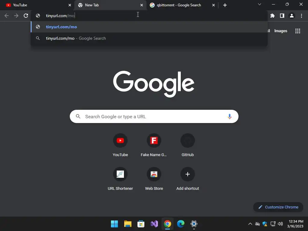
Task: Open the tab search dropdown arrow
Action: pyautogui.click(x=260, y=4)
